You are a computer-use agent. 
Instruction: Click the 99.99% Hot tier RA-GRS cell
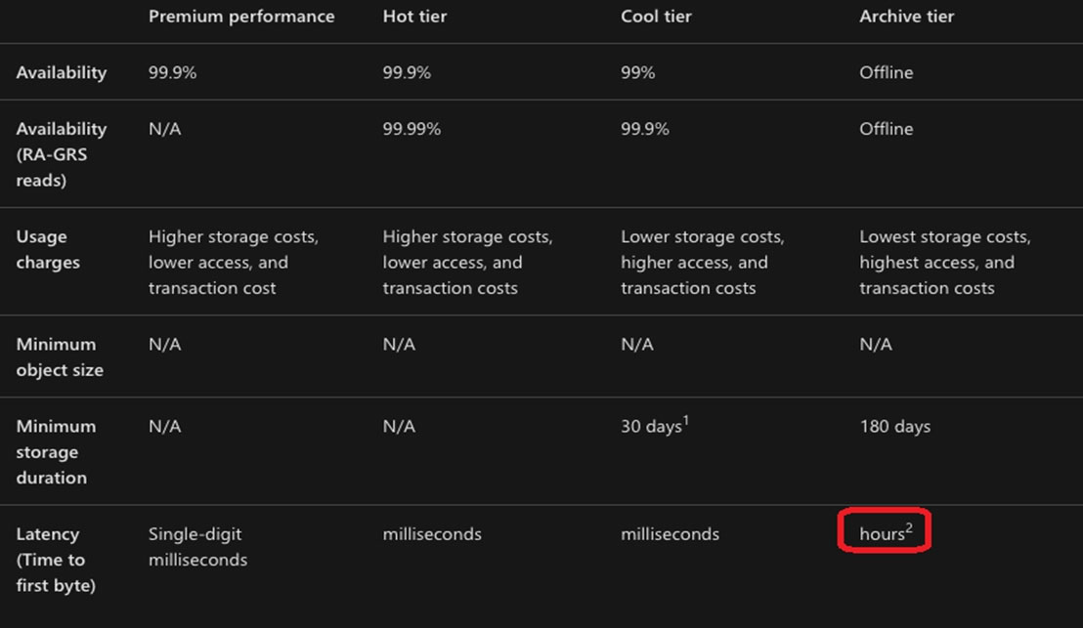(x=412, y=129)
